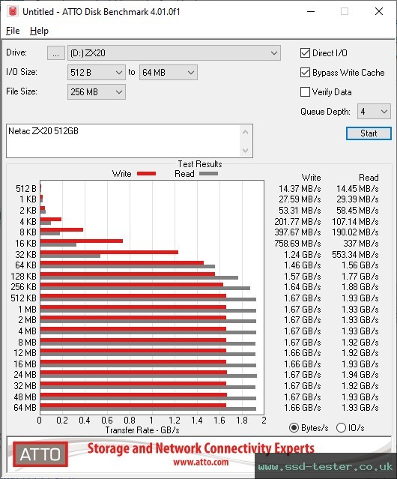The image size is (397, 479).
Task: Click the write value 758.69 MB/s
Action: point(297,244)
